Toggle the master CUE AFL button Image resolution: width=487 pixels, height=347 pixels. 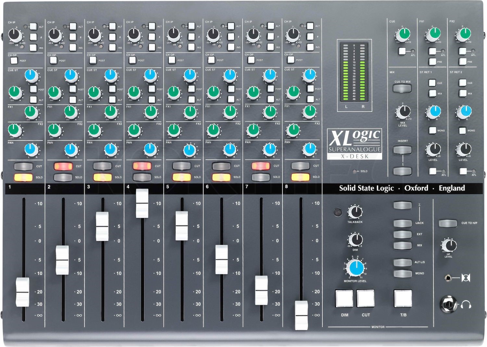[402, 51]
